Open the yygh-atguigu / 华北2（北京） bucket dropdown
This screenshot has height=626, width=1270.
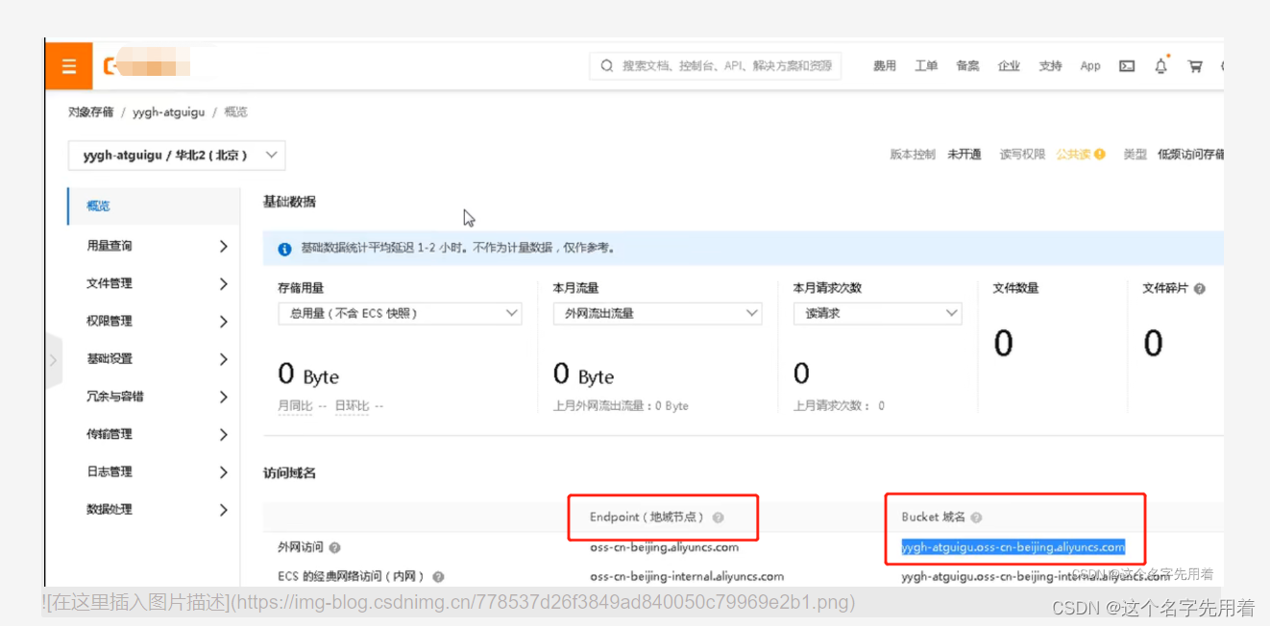pos(177,155)
